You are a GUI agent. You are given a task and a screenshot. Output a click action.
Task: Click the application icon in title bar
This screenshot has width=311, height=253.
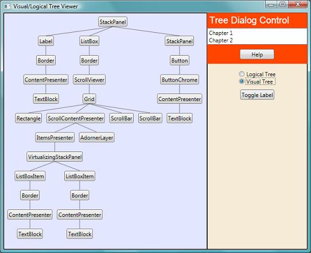coord(7,6)
